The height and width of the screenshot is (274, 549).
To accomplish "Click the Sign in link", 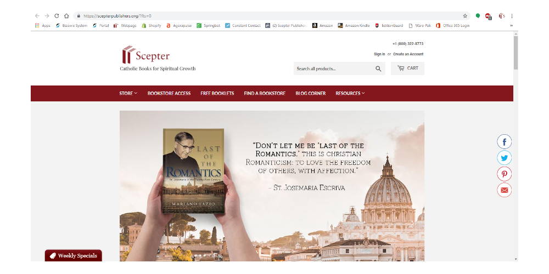I will 379,54.
